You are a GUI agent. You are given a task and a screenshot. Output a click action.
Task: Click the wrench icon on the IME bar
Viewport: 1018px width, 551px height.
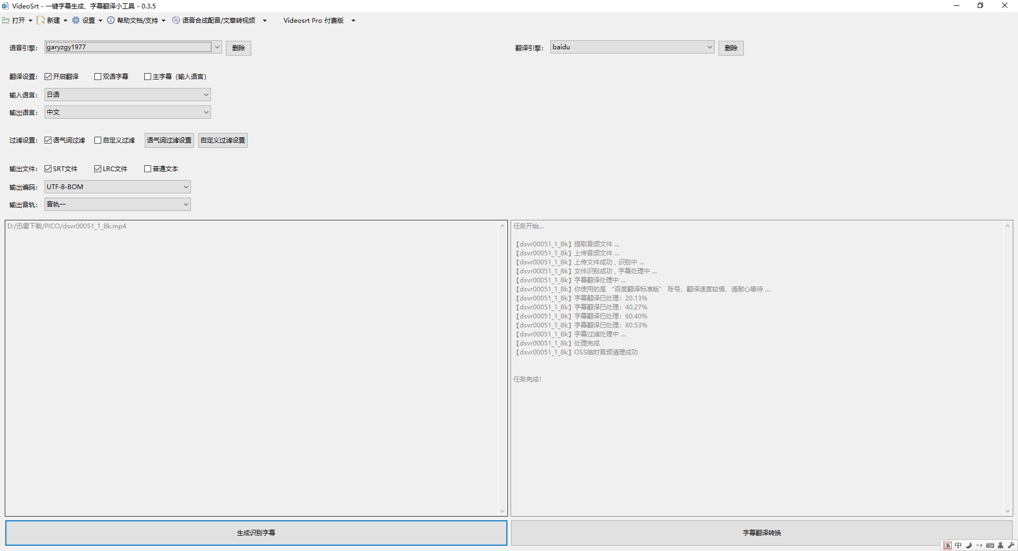pyautogui.click(x=1011, y=545)
